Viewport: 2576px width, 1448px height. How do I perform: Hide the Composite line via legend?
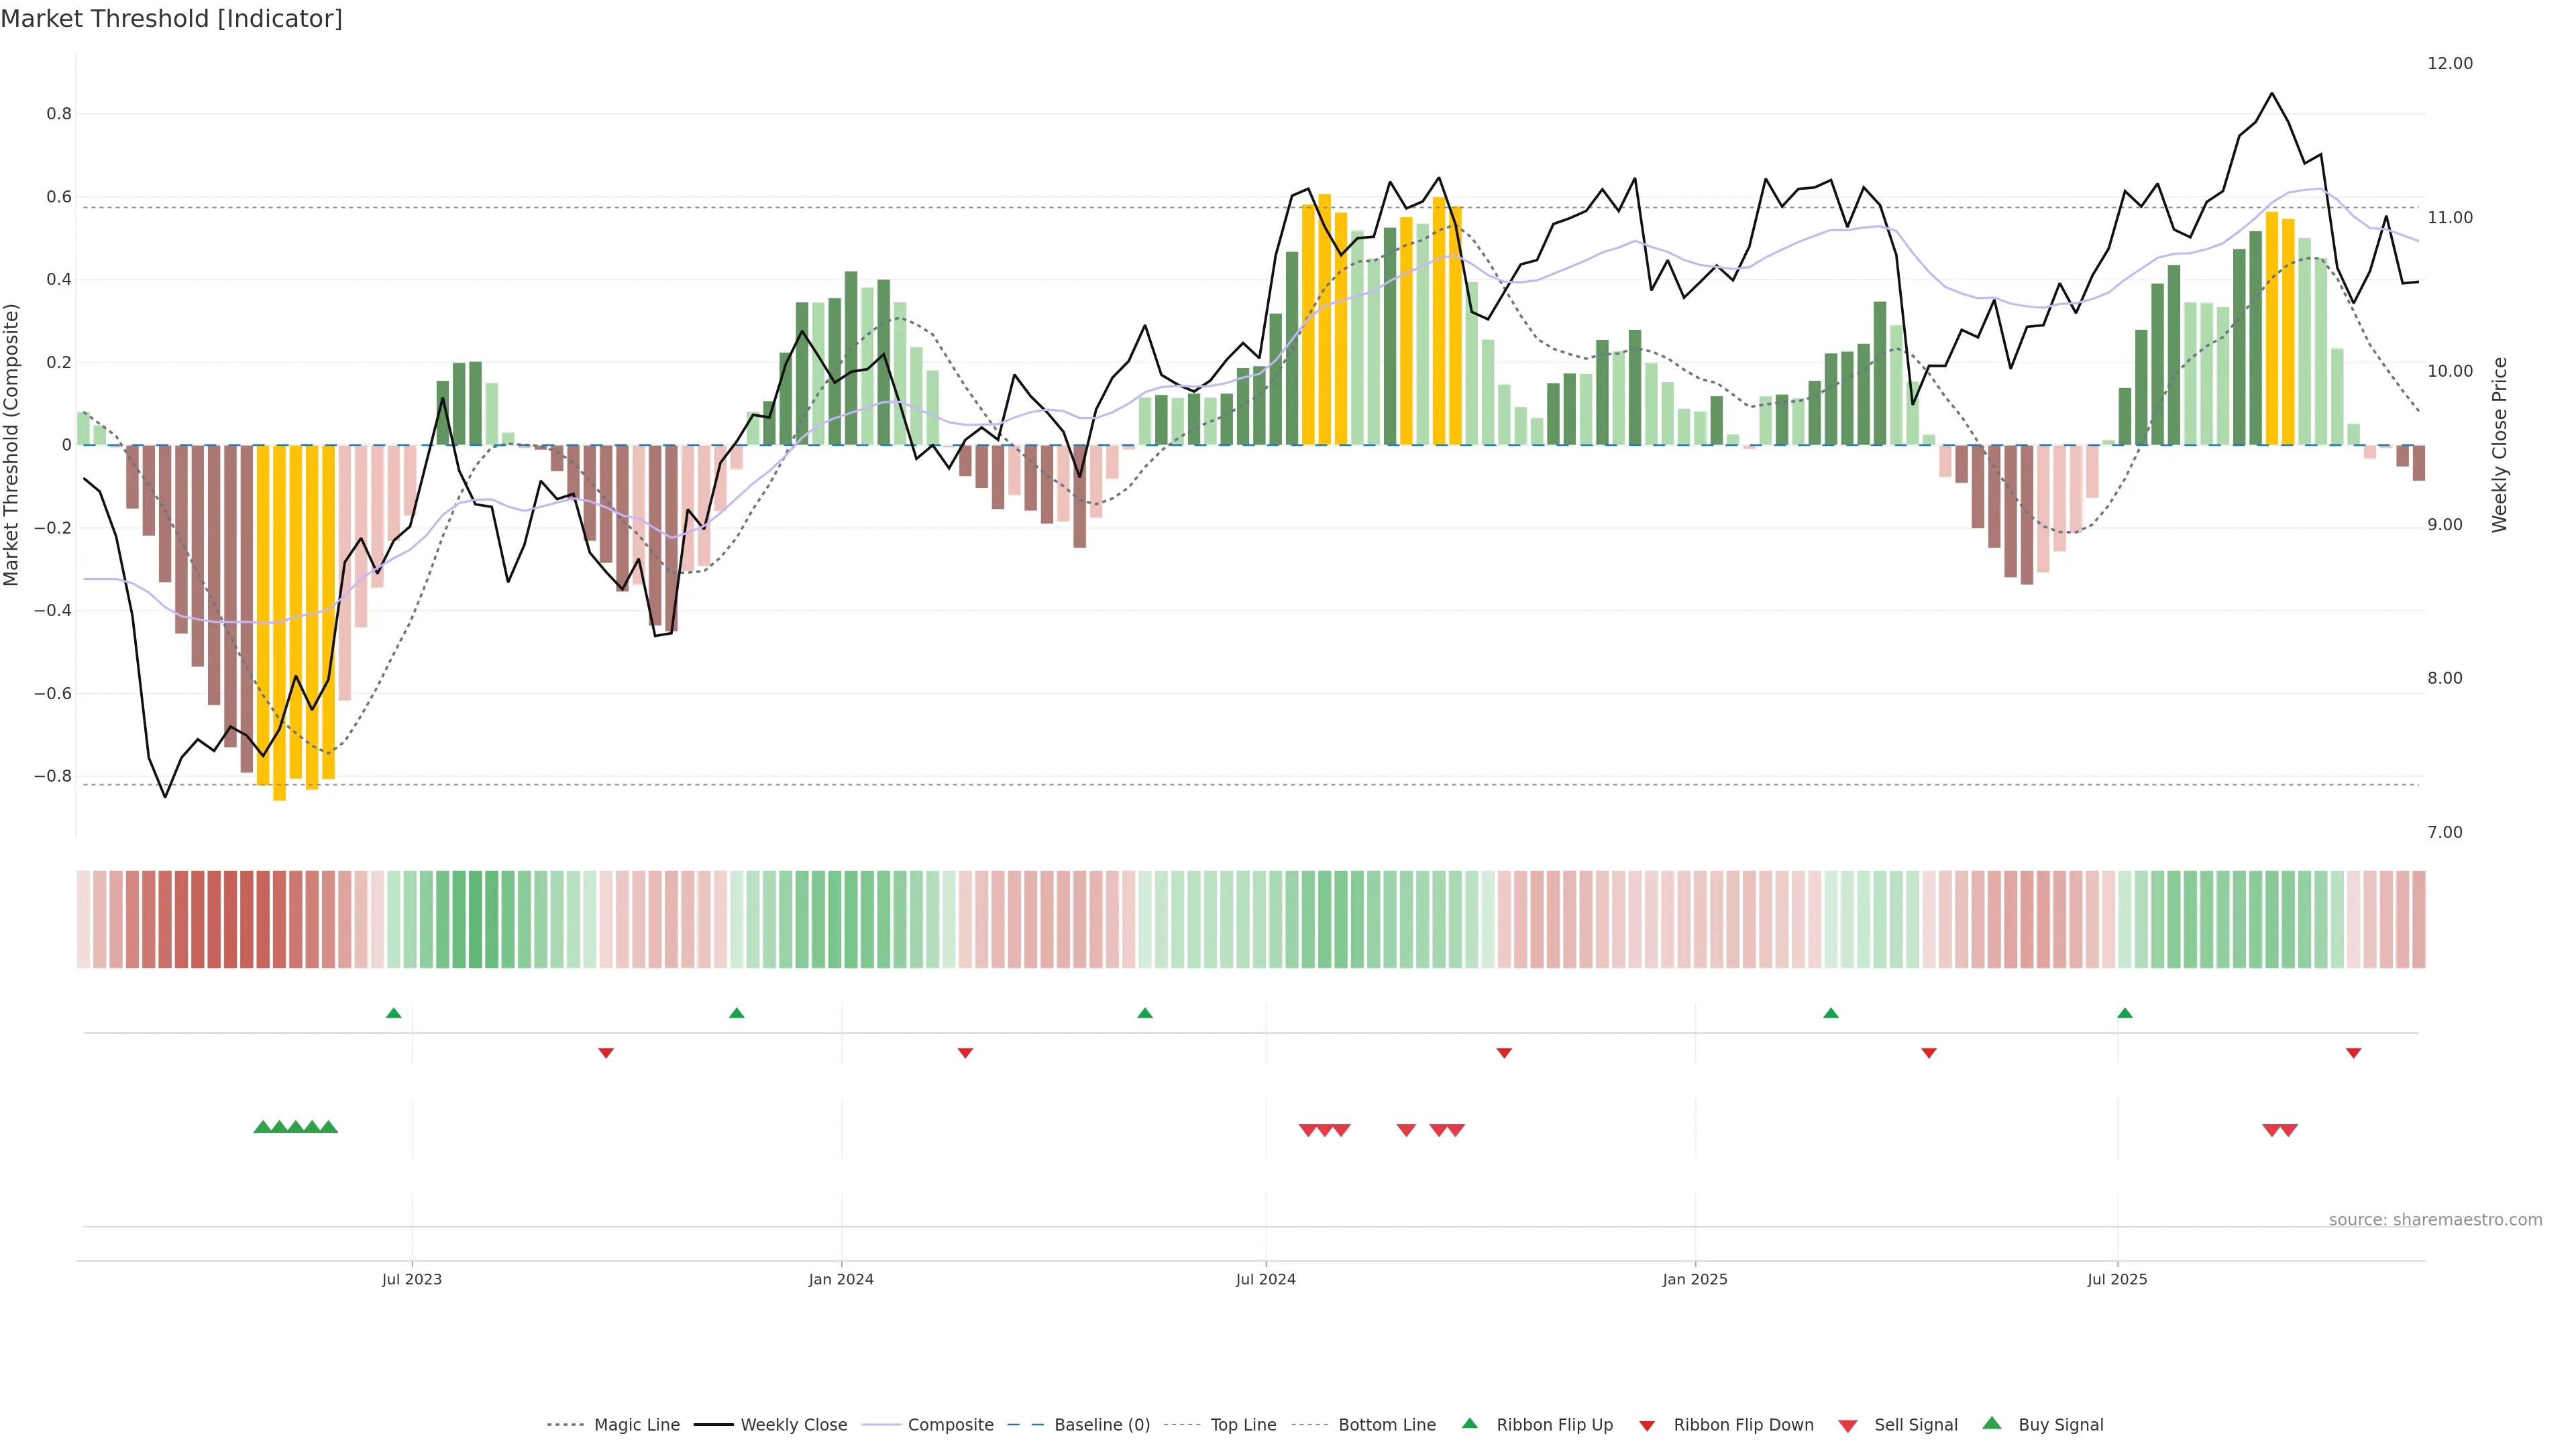950,1425
